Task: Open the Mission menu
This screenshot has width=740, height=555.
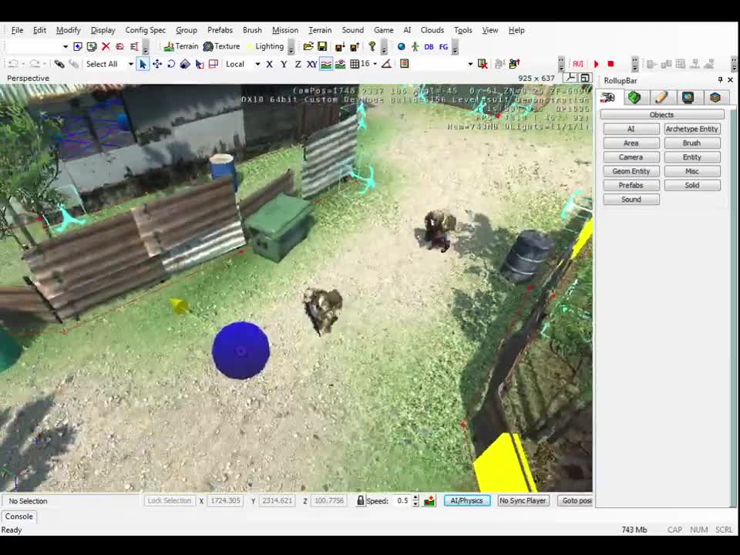Action: click(x=285, y=30)
